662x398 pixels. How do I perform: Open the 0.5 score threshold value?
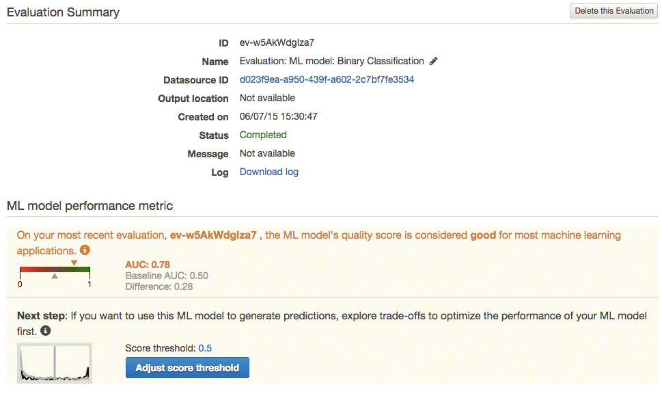click(x=205, y=348)
